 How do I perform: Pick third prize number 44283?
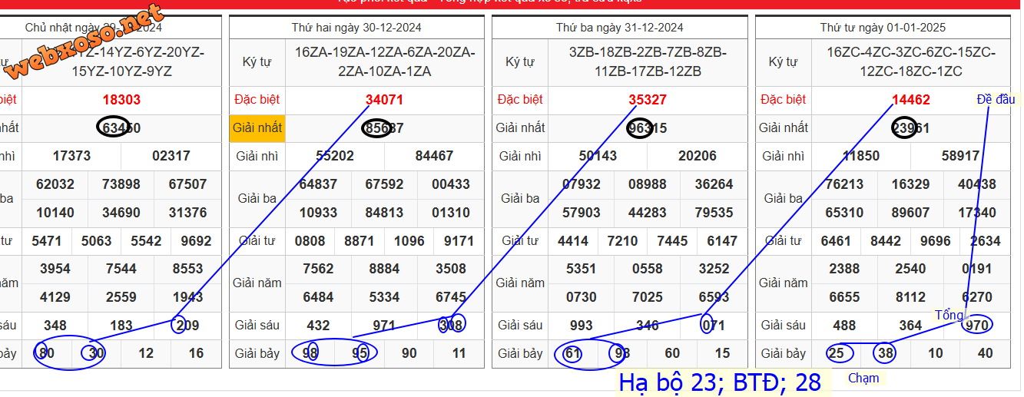point(648,213)
